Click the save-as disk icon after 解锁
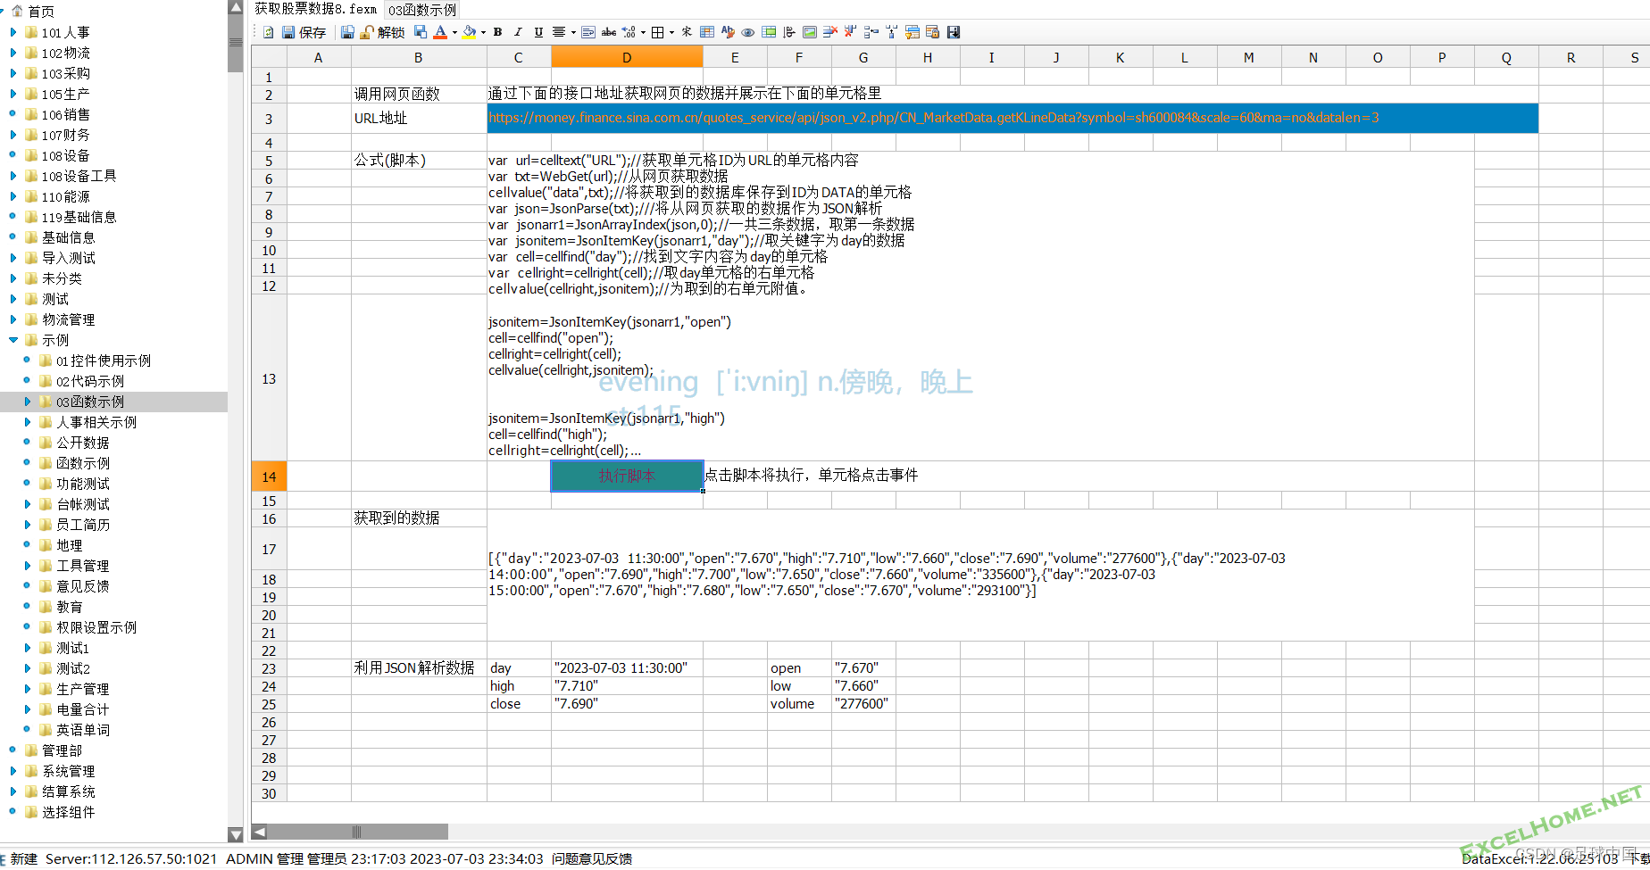Viewport: 1650px width, 870px height. pos(421,32)
